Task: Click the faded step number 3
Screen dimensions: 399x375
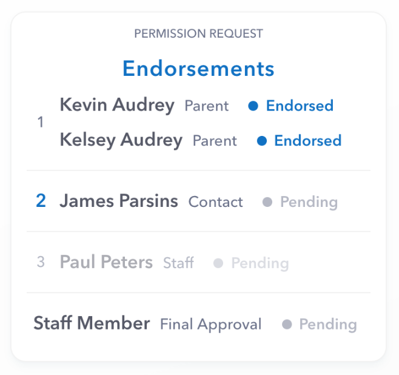Action: 41,262
